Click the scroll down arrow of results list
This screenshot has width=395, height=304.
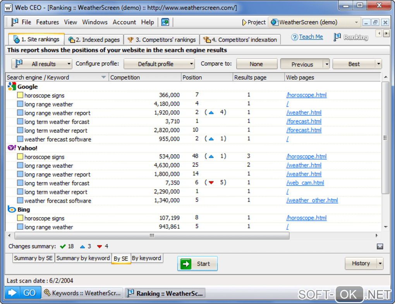(x=386, y=227)
